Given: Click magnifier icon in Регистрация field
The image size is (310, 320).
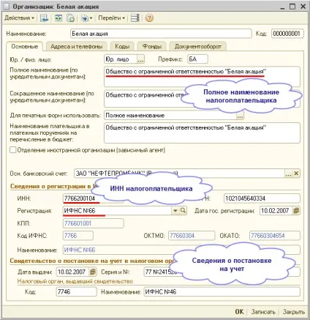Looking at the screenshot, I should [183, 210].
